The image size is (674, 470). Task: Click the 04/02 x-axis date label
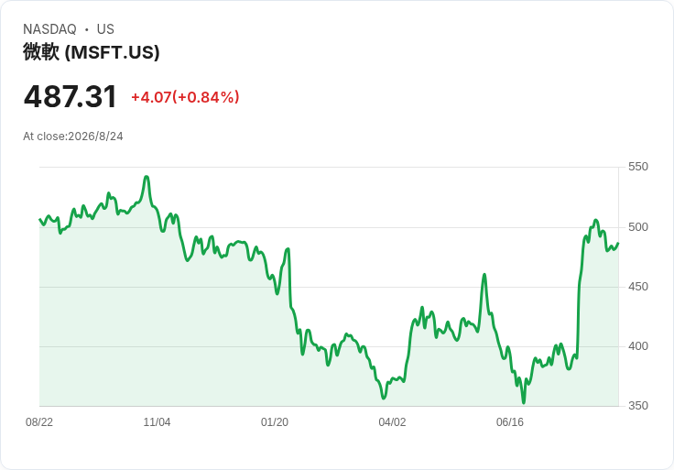coord(392,422)
